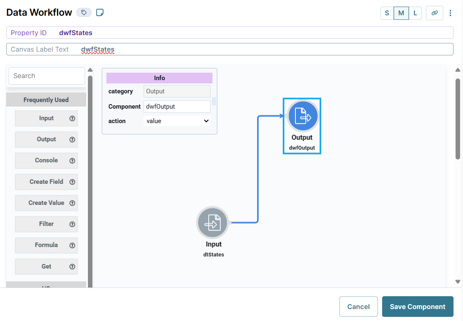Open help icon for Console operator
This screenshot has width=463, height=321.
click(72, 160)
